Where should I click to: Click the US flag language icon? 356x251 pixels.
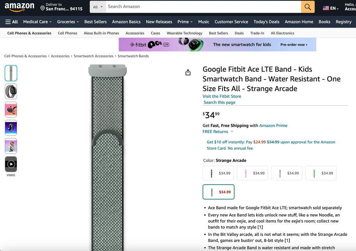click(x=326, y=8)
